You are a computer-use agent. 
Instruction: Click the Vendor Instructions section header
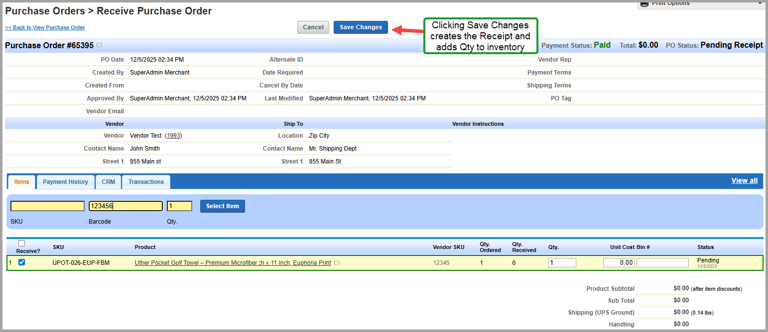[478, 124]
